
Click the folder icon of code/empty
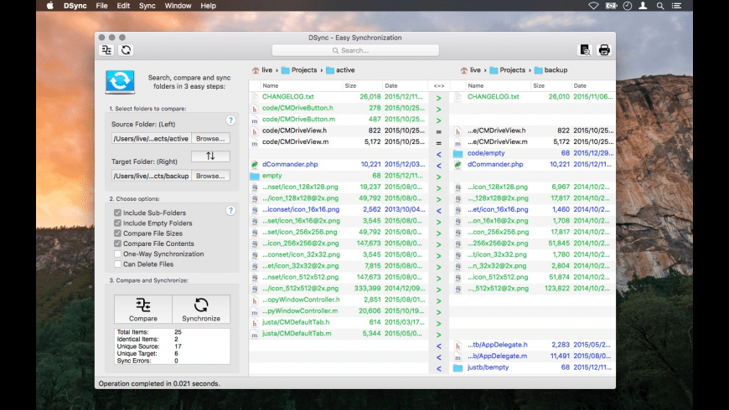click(458, 153)
